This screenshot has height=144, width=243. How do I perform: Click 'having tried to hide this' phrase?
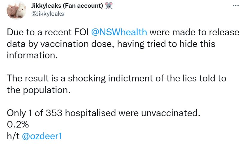pyautogui.click(x=166, y=44)
